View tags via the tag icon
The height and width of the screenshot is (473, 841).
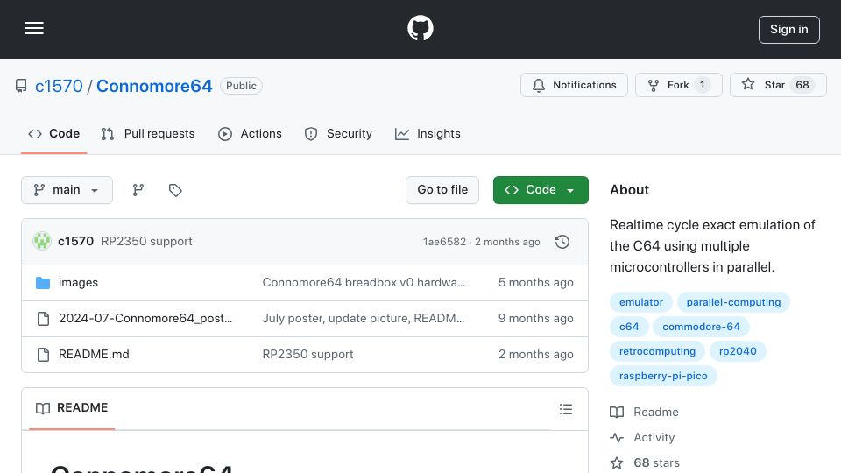pyautogui.click(x=175, y=190)
